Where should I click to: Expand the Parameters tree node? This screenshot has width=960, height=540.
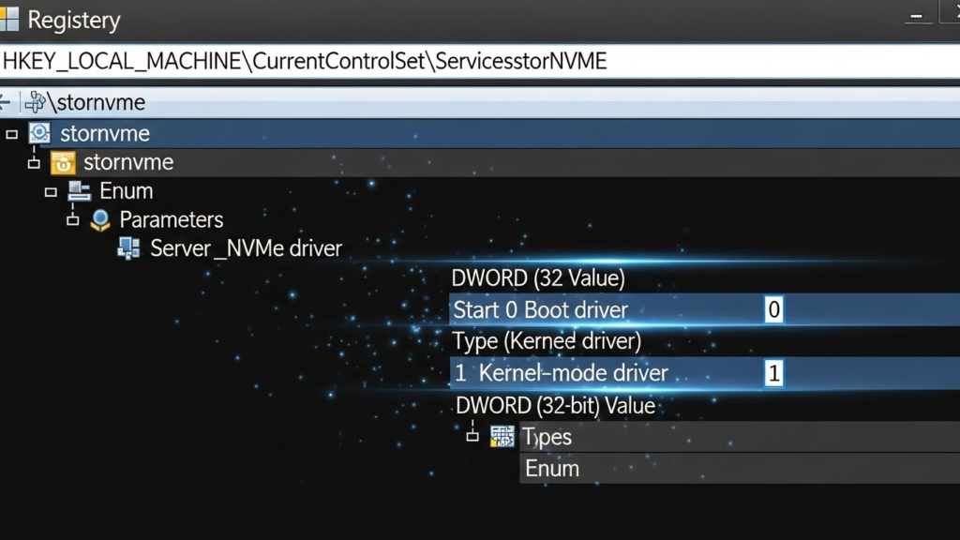tap(75, 219)
